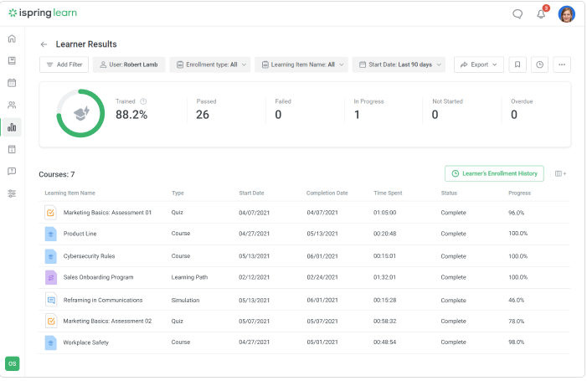Open the notifications bell icon
587x381 pixels.
point(541,14)
